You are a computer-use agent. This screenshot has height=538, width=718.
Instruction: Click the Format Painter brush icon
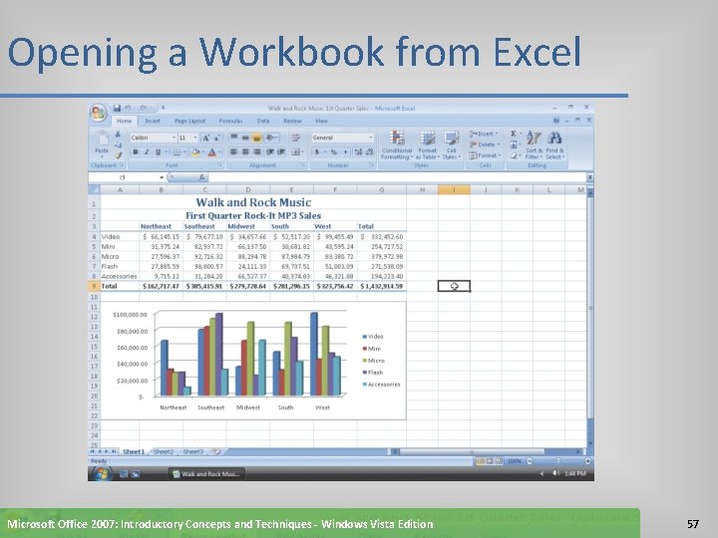click(x=118, y=155)
